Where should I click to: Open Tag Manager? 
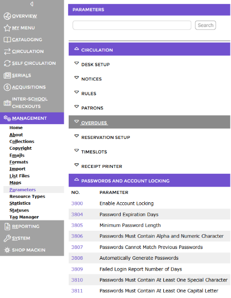coord(24,217)
